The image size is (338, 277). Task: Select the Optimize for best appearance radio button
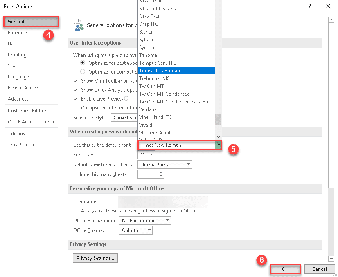click(x=83, y=63)
